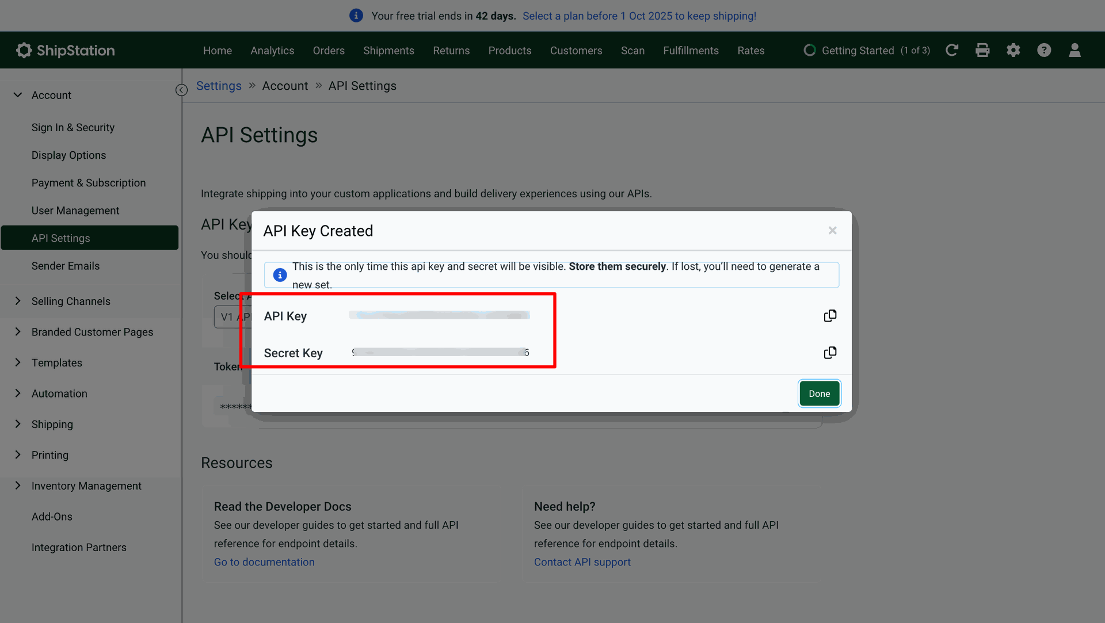Image resolution: width=1105 pixels, height=623 pixels.
Task: Expand the Automation section
Action: [x=18, y=393]
